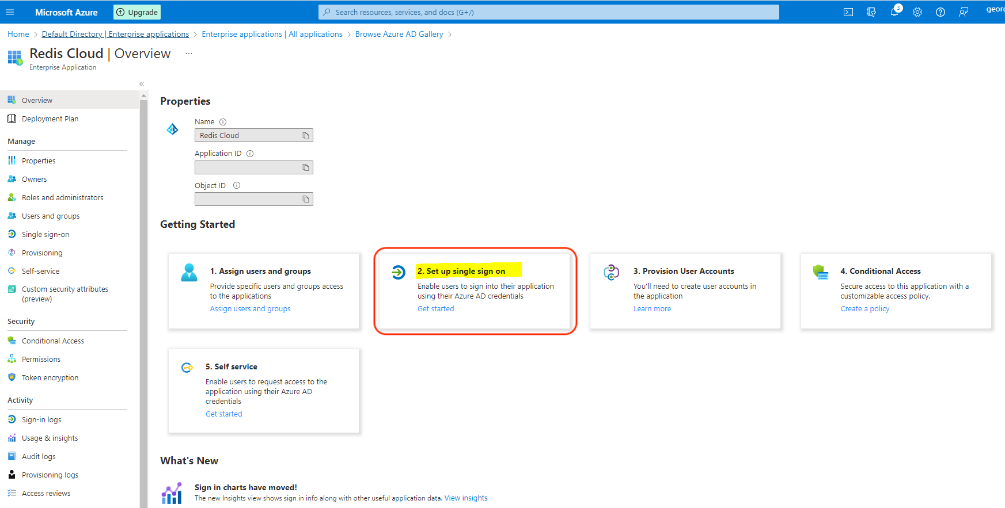Open the ellipsis more options beside Overview
Viewport: 1005px width, 508px height.
pos(189,54)
